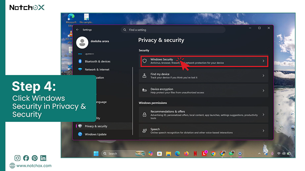This screenshot has height=171, width=305.
Task: Select Windows Update in sidebar
Action: (96, 134)
